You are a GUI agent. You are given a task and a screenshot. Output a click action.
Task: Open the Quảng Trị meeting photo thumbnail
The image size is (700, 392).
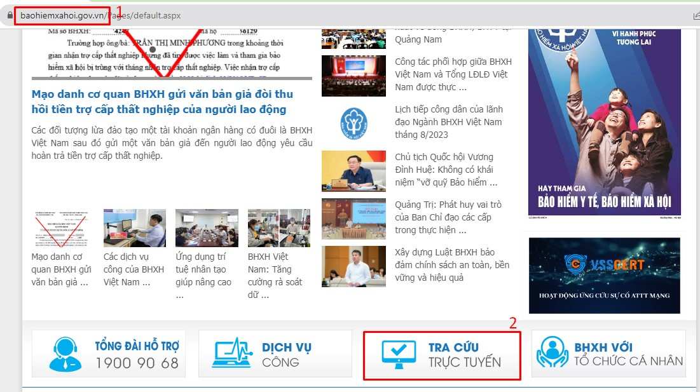(353, 219)
